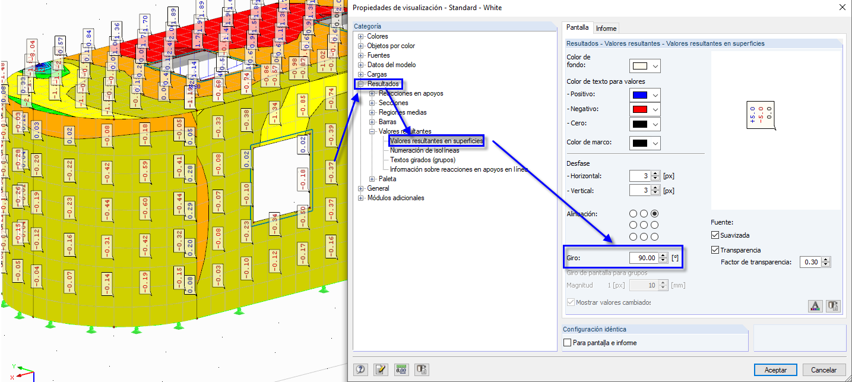Select Resultados in the category tree
Image resolution: width=852 pixels, height=382 pixels.
[x=383, y=84]
